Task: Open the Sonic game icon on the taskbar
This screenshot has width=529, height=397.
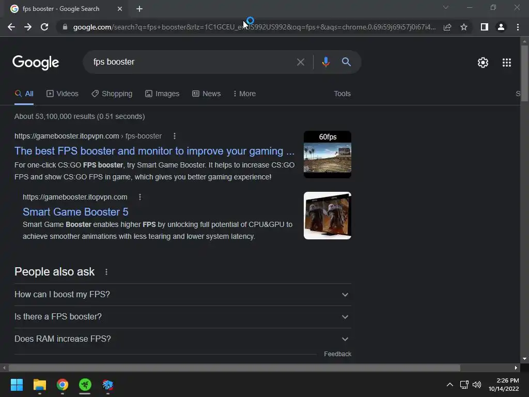Action: (107, 385)
